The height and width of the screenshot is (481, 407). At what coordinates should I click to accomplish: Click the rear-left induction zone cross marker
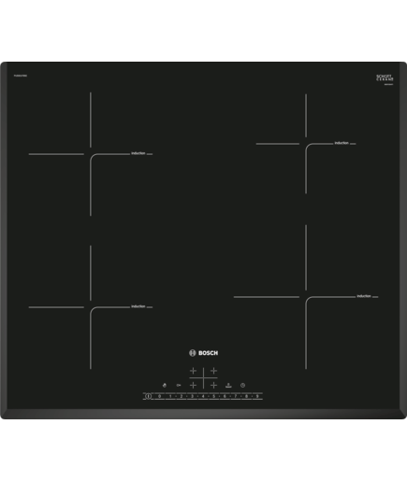pyautogui.click(x=91, y=154)
